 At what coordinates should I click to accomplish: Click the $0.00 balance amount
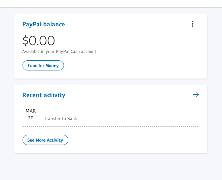[x=39, y=40]
